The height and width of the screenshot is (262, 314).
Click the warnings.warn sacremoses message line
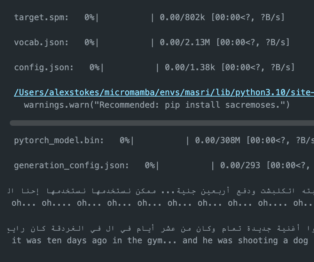click(x=157, y=105)
